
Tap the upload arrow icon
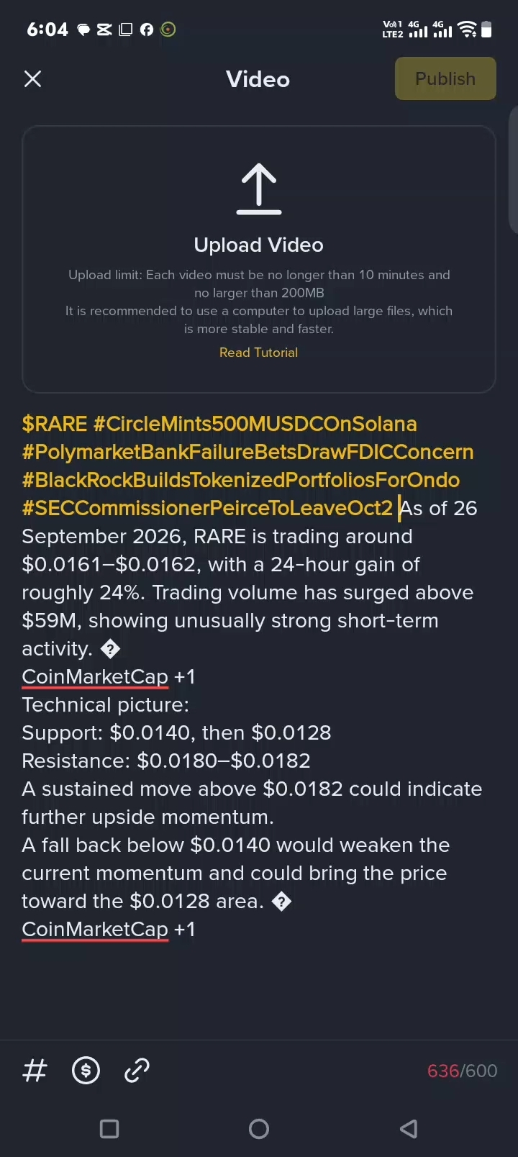(258, 189)
